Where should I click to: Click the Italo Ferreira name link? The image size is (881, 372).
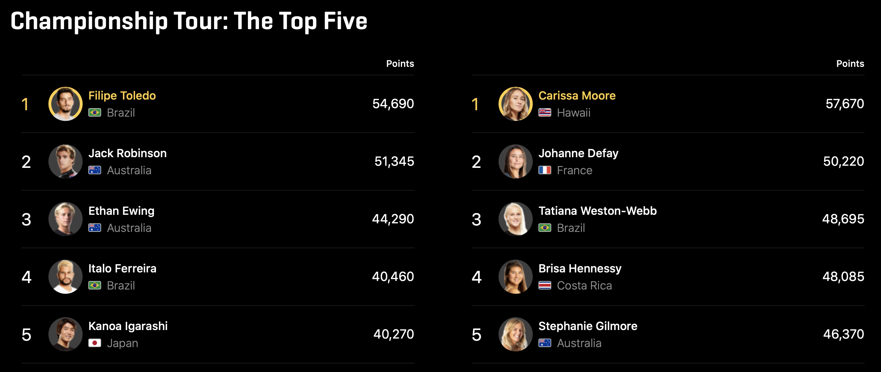(122, 269)
